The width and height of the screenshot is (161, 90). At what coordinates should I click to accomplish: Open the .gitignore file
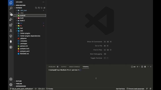30,38
